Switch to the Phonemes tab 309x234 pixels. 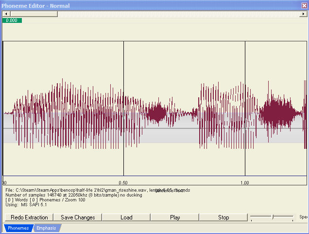coord(18,228)
